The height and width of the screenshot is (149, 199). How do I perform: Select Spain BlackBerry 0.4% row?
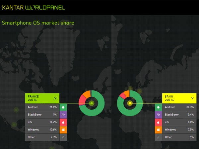pyautogui.click(x=179, y=115)
